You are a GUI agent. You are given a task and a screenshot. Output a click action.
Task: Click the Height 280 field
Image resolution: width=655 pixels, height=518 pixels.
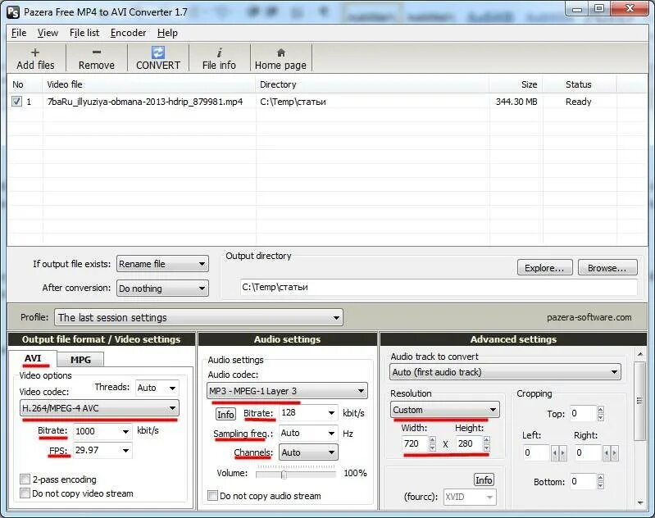pos(469,443)
